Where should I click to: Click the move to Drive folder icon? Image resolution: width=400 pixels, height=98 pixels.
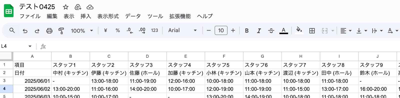point(78,7)
